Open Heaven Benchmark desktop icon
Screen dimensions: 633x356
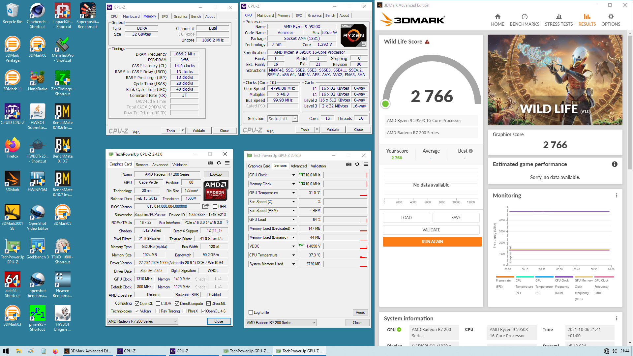coord(62,285)
